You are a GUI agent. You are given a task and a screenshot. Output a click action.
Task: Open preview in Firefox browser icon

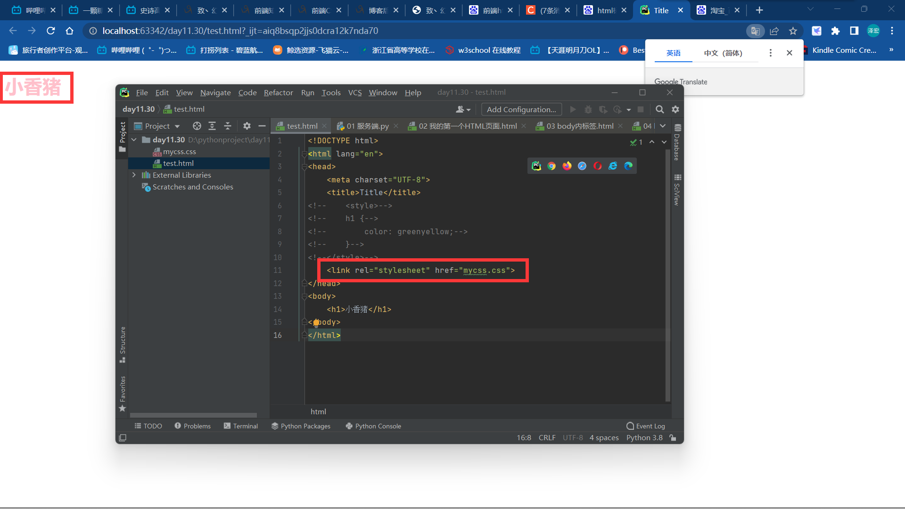pos(567,166)
